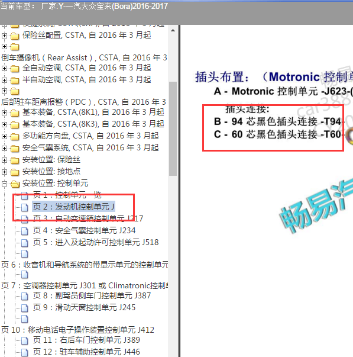Image resolution: width=353 pixels, height=357 pixels.
Task: Select 安装位置: 接地点 entry
Action: [51, 172]
